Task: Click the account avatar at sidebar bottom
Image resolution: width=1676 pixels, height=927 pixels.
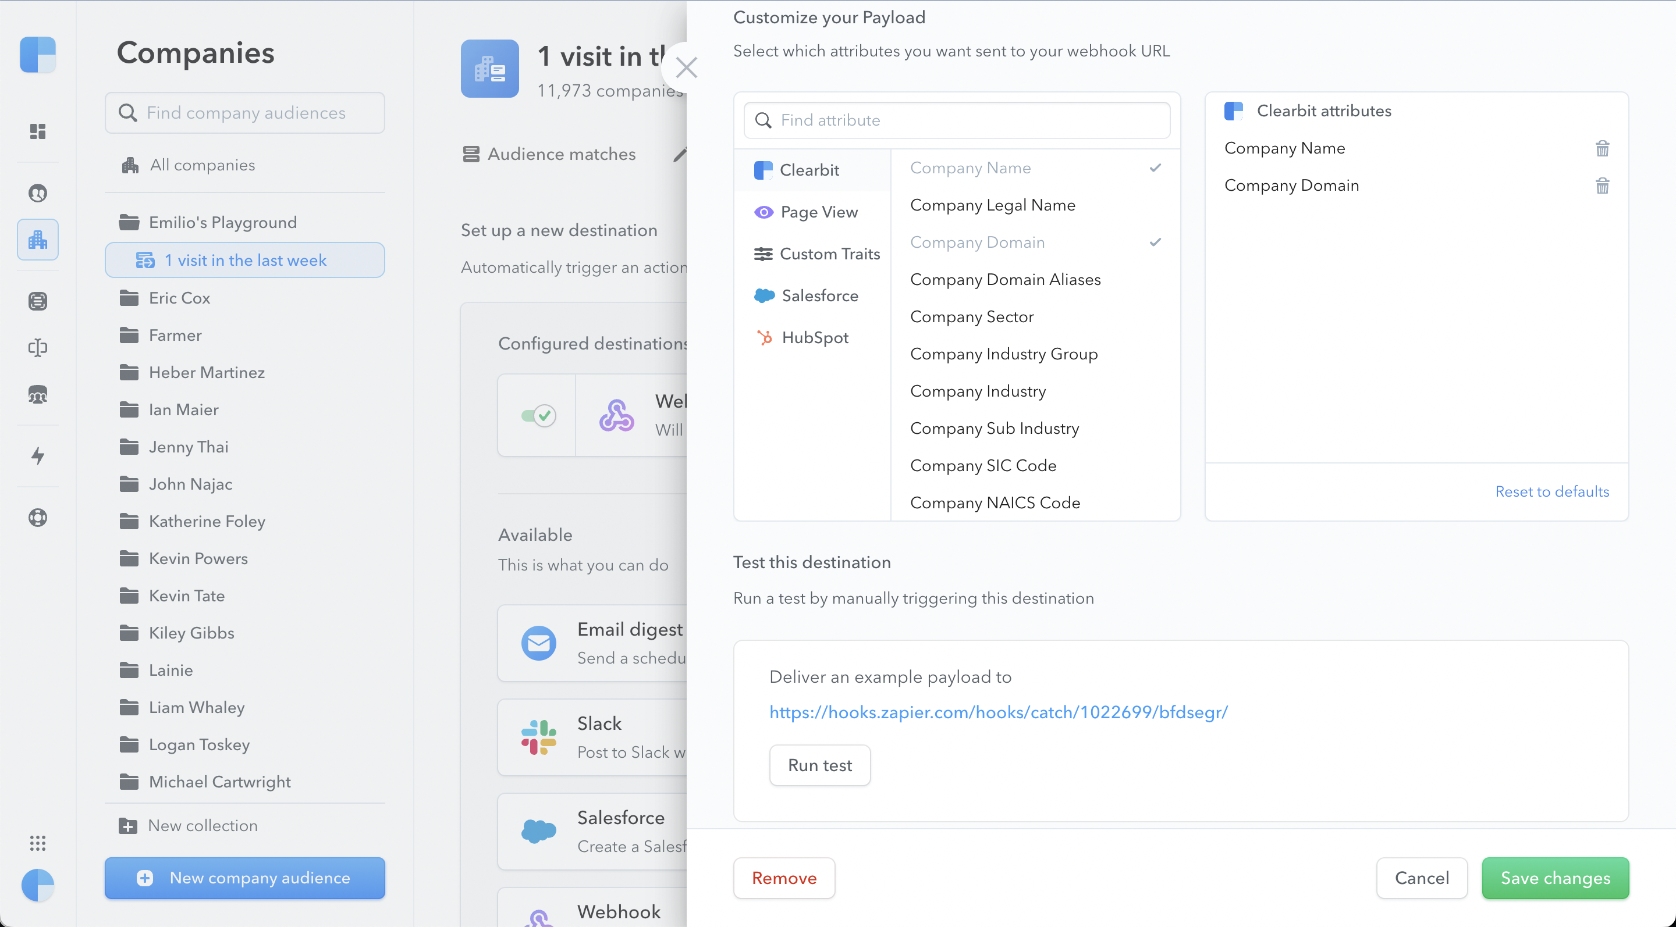Action: tap(38, 885)
